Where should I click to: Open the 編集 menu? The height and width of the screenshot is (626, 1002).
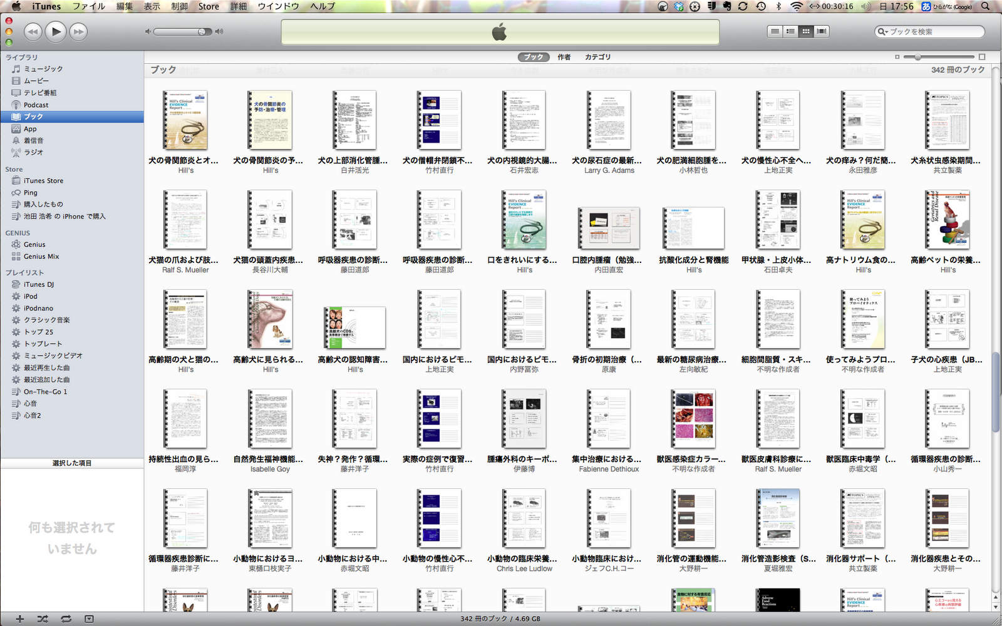click(x=125, y=6)
